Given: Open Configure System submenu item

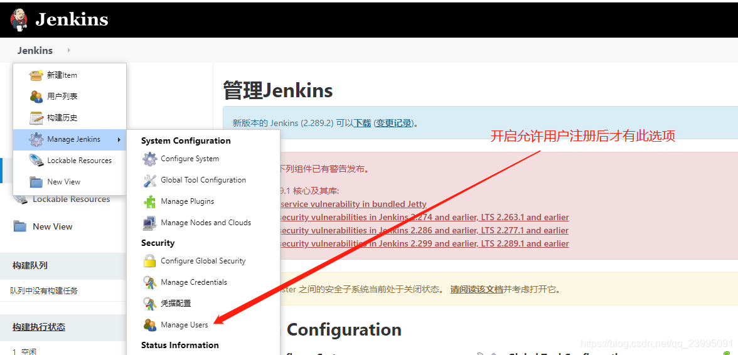Looking at the screenshot, I should pos(190,159).
